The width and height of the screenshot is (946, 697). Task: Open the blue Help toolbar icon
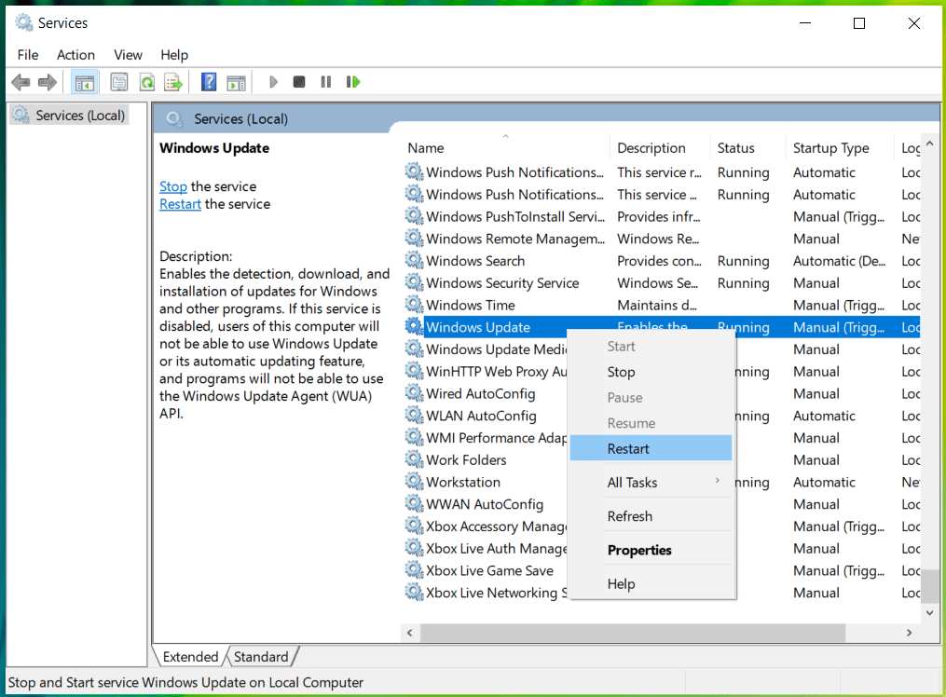point(209,82)
